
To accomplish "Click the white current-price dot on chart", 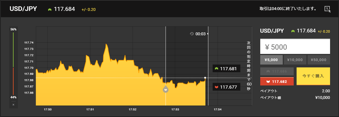I will pos(205,78).
